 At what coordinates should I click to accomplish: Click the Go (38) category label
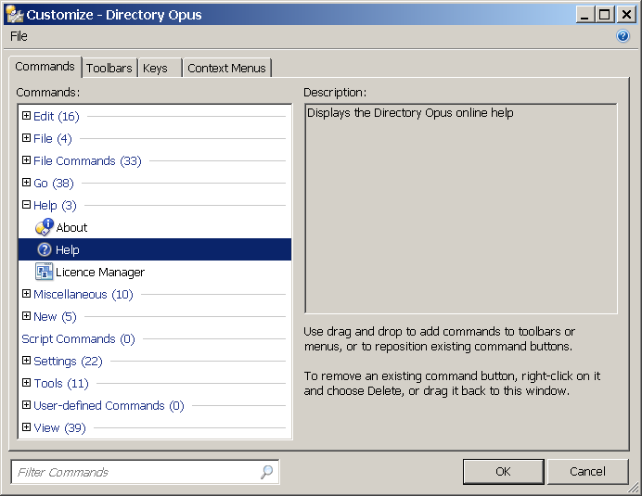(54, 183)
